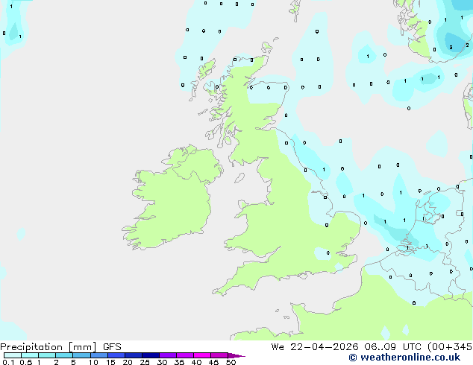The width and height of the screenshot is (473, 365).
Task: Click the '06..09 UTC' time text
Action: 392,347
